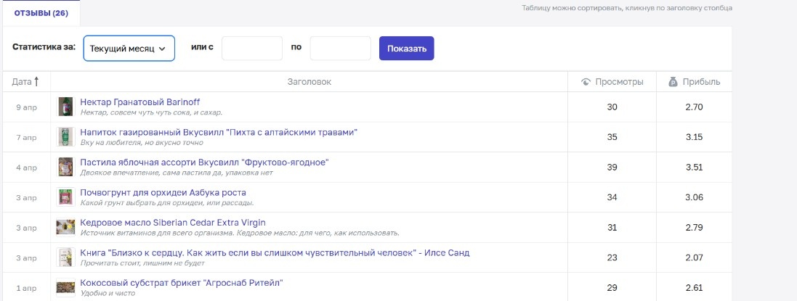Click thumbnail of Нектар Гранатовый Barinoff
797x301 pixels.
65,107
